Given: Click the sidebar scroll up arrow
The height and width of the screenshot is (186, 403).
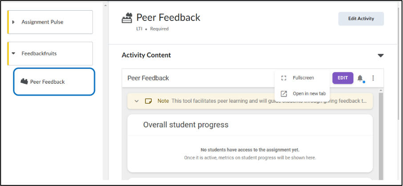Looking at the screenshot, I should [105, 5].
